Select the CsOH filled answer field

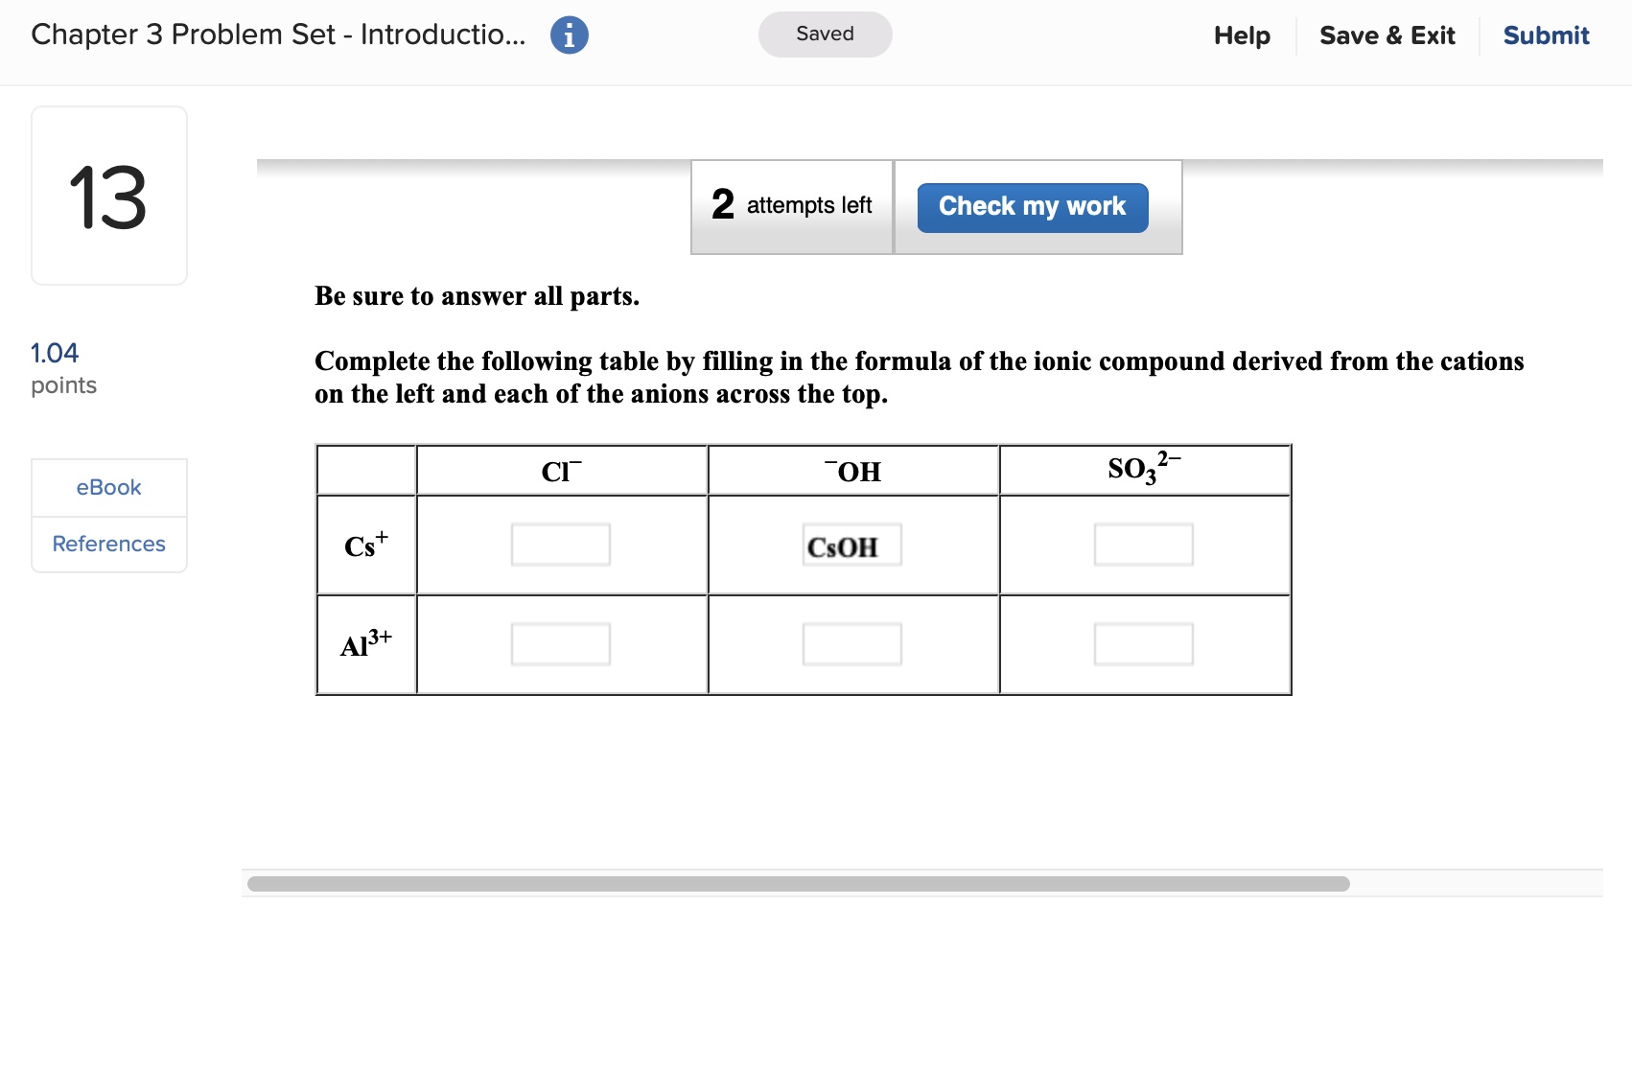click(851, 546)
